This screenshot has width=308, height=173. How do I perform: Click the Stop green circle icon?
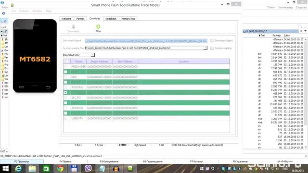click(x=98, y=27)
